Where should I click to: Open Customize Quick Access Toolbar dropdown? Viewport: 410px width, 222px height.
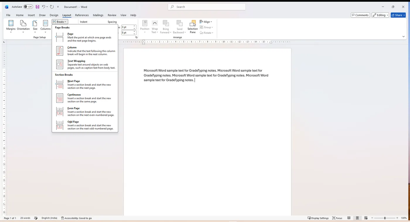tap(58, 7)
